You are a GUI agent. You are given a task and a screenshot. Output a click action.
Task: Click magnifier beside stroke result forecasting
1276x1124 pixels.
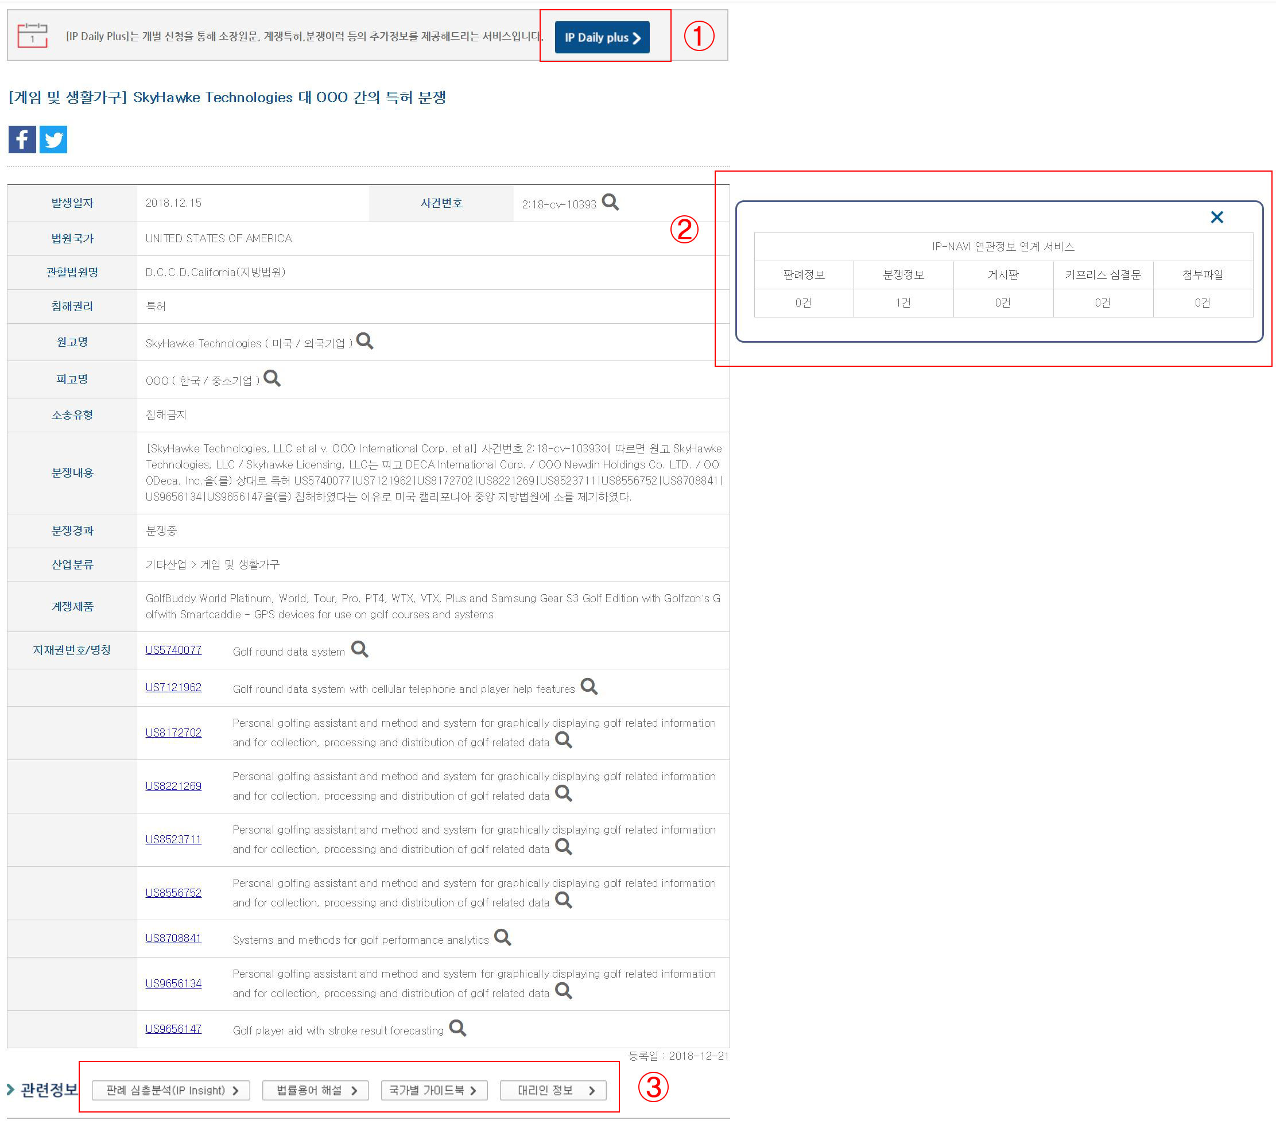[457, 1029]
